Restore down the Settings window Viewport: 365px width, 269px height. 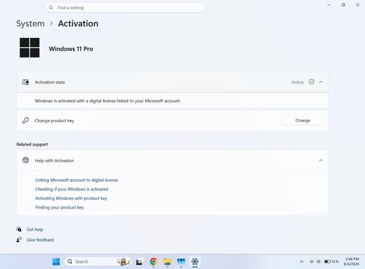(x=343, y=5)
